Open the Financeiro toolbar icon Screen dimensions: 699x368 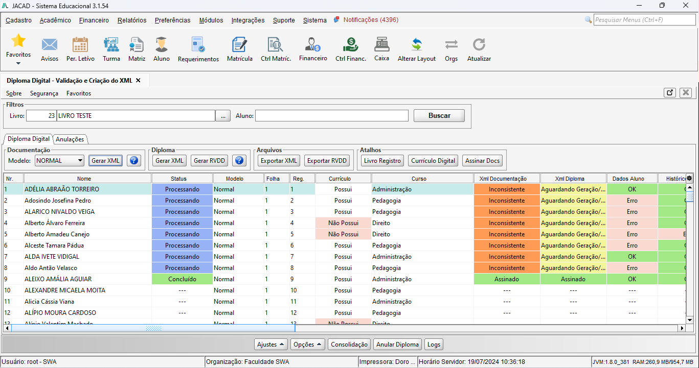[313, 45]
